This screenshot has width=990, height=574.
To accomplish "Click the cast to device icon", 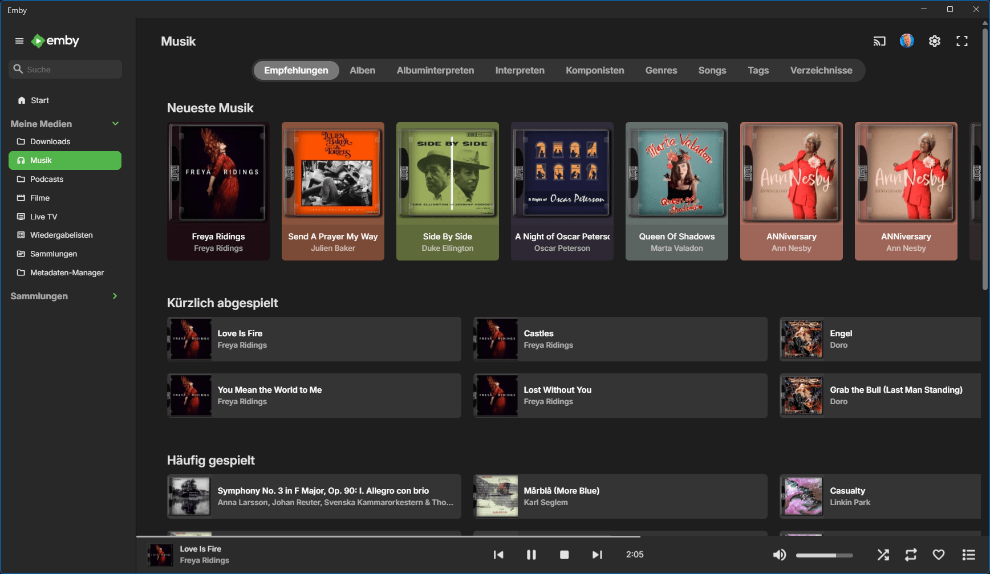I will pyautogui.click(x=879, y=41).
